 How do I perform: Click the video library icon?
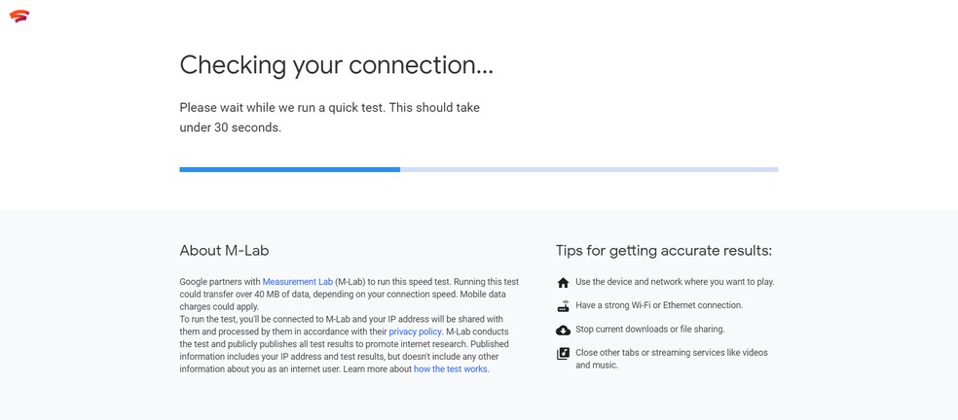[x=563, y=354]
